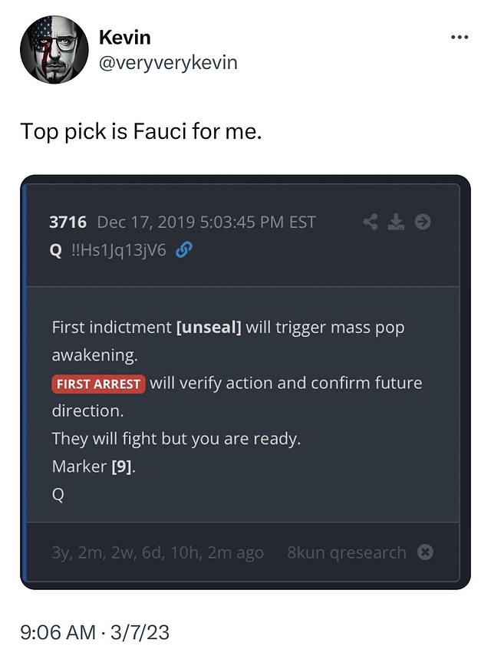
Task: Click the right-arrow circle icon in post header
Action: pos(423,222)
